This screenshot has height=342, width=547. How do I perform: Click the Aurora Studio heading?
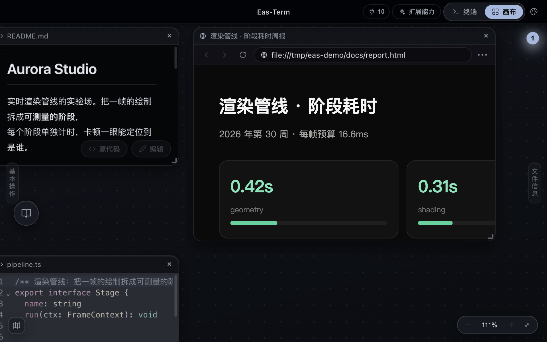tap(52, 69)
